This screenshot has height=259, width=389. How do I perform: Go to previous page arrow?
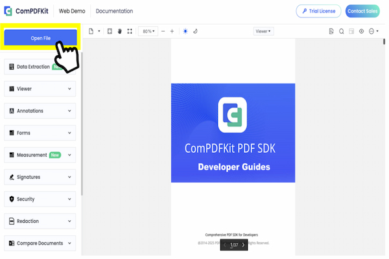click(225, 245)
